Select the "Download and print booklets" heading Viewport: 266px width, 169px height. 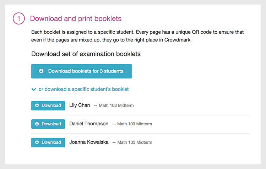coord(76,18)
